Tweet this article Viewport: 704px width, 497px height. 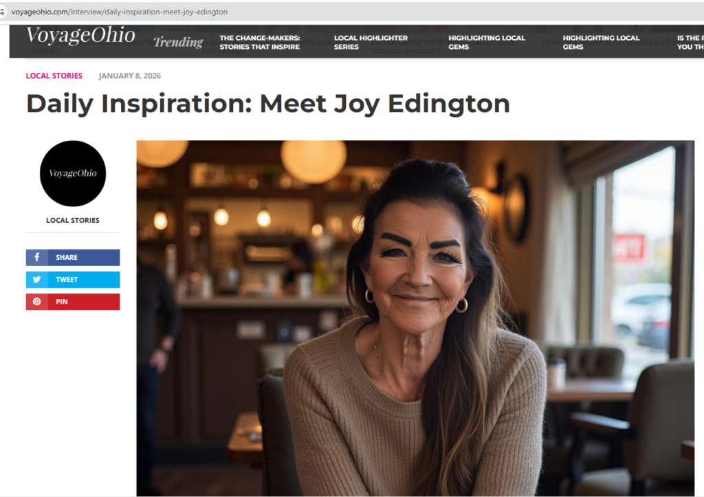click(x=73, y=279)
